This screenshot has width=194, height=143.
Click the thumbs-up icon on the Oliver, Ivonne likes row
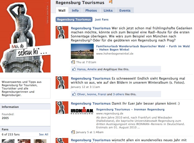pos(74,94)
